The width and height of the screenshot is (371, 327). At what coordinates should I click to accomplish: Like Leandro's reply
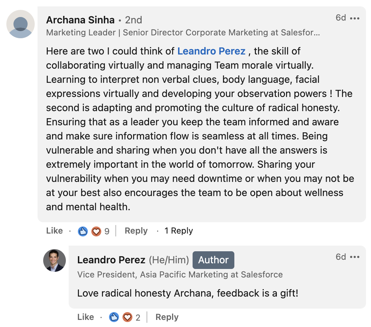coord(85,317)
